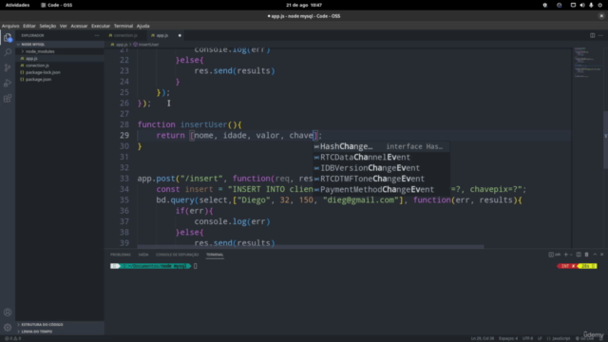Open the Seleção menu
Viewport: 608px width, 342px height.
47,26
